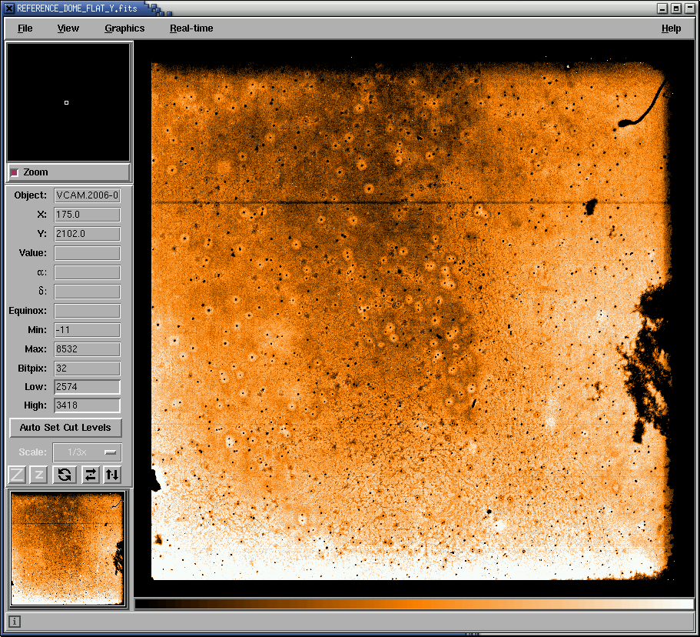Click the Bitpix field showing 32
Viewport: 700px width, 637px height.
click(87, 369)
